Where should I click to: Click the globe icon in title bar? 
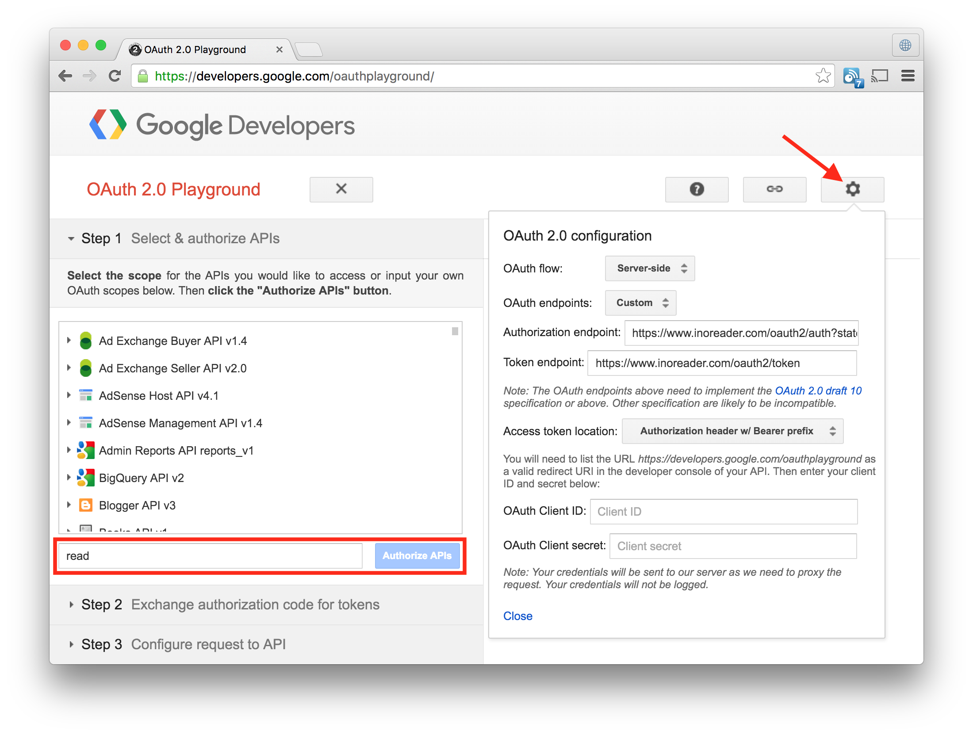905,45
